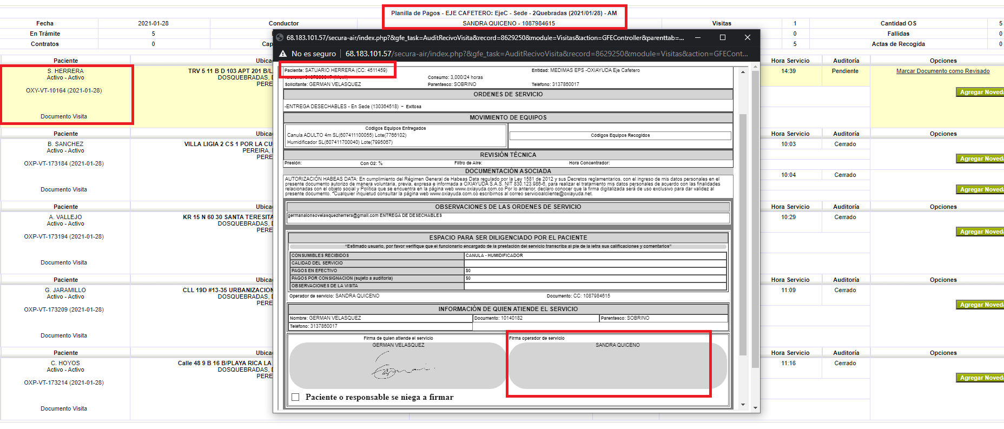Screen dimensions: 1004x429
Task: Open 'Marcar Documento como Revisado' link
Action: pyautogui.click(x=943, y=71)
